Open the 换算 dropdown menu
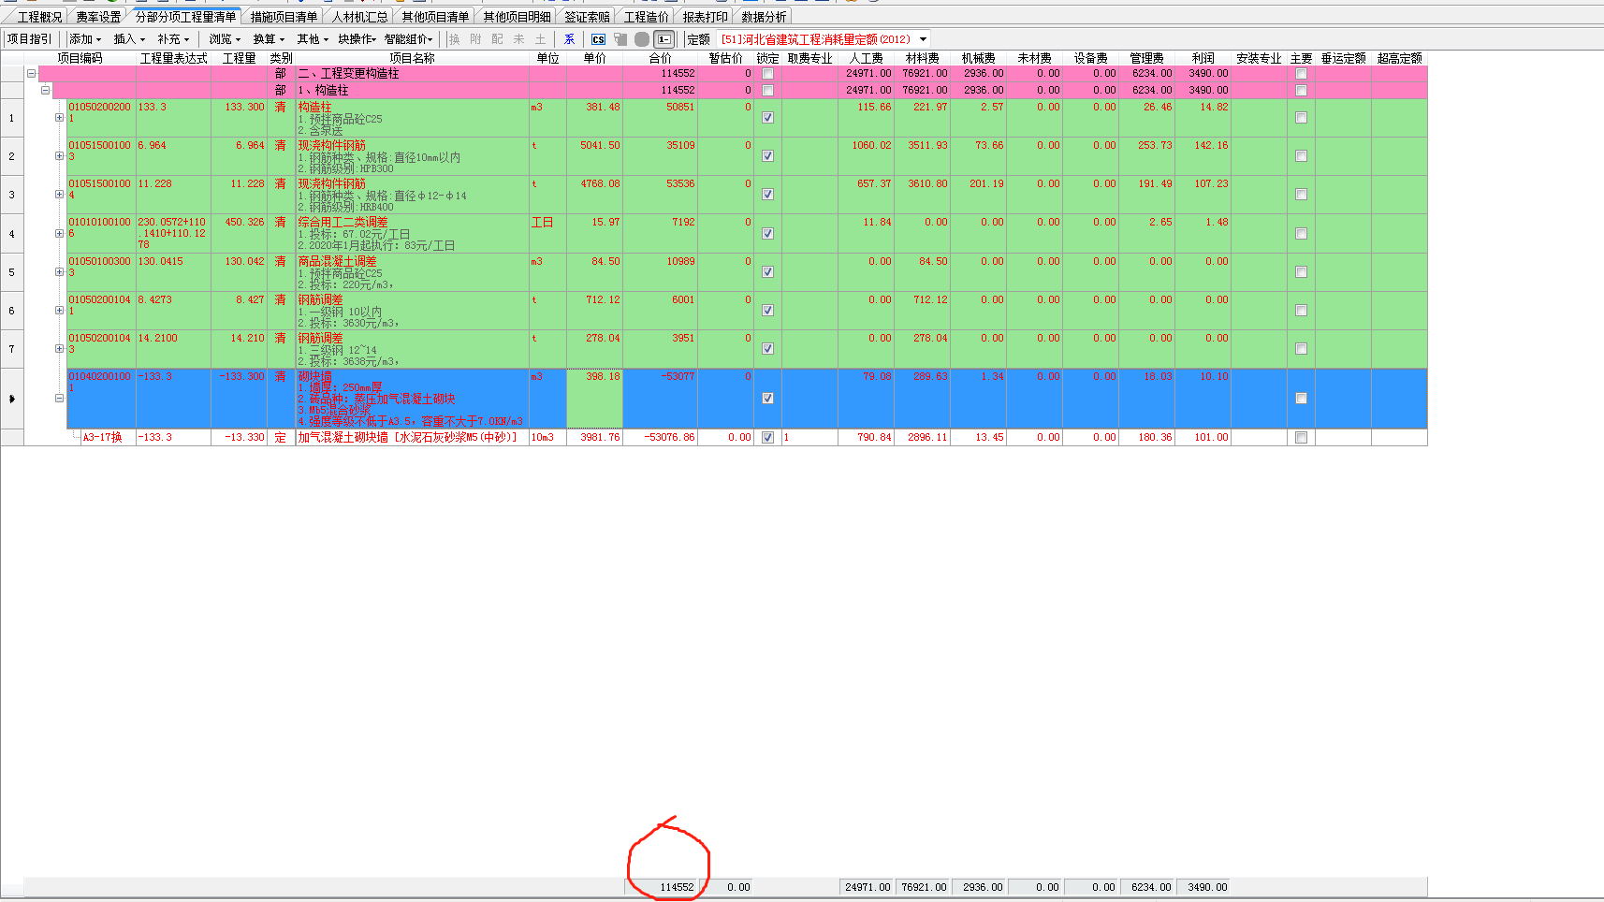 tap(269, 39)
